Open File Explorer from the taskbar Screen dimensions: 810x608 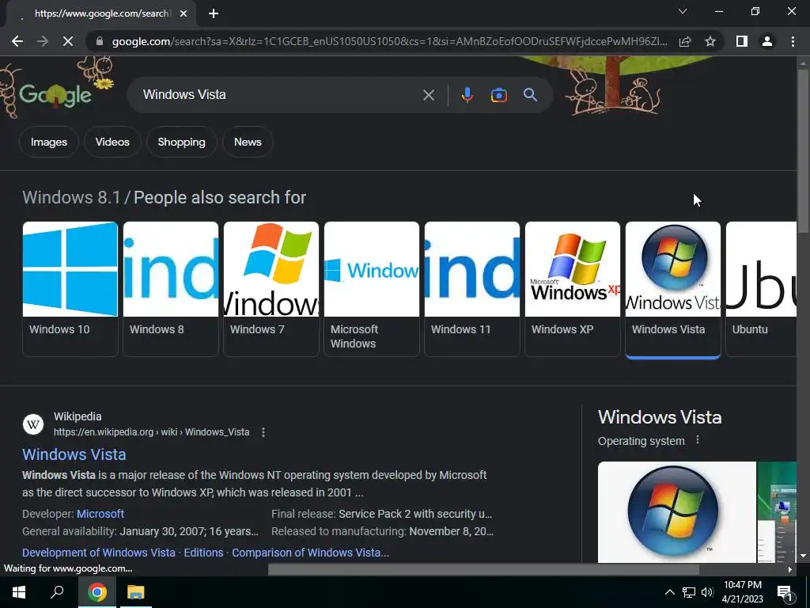(x=136, y=592)
